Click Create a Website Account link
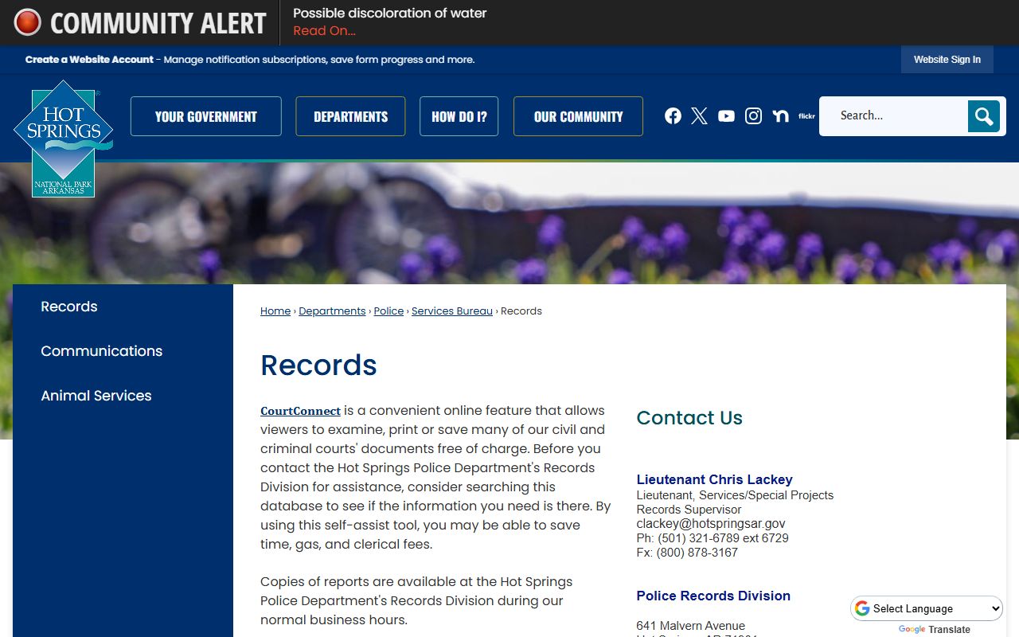1019x637 pixels. (89, 60)
